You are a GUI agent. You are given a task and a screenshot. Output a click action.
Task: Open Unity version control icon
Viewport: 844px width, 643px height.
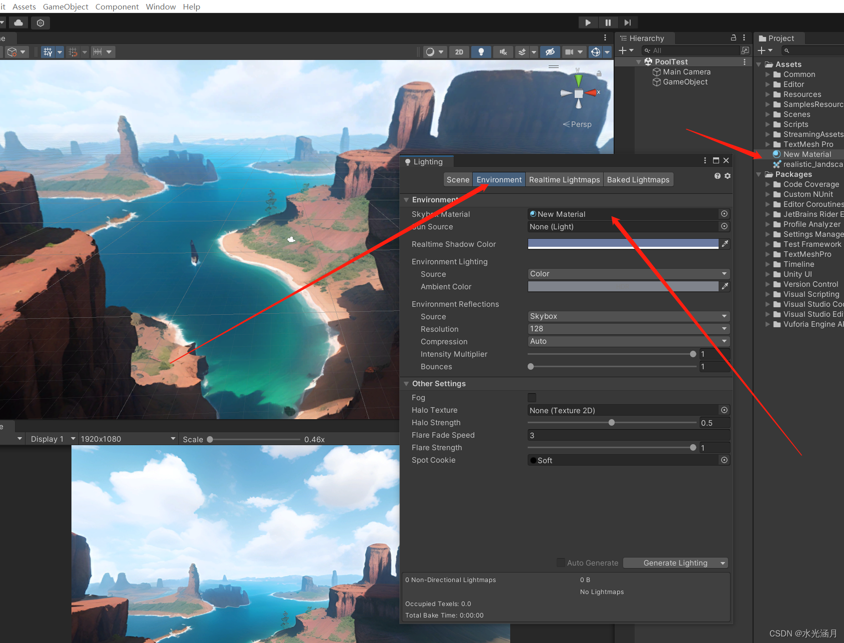(40, 22)
